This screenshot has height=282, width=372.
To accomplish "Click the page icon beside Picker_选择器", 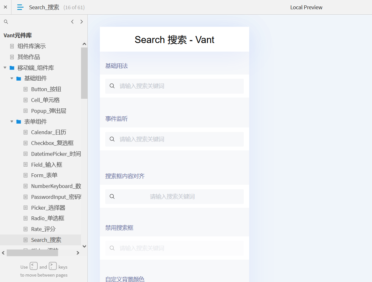I will [x=26, y=208].
